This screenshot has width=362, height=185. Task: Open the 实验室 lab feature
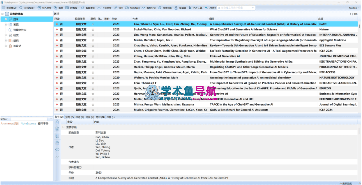pyautogui.click(x=180, y=8)
